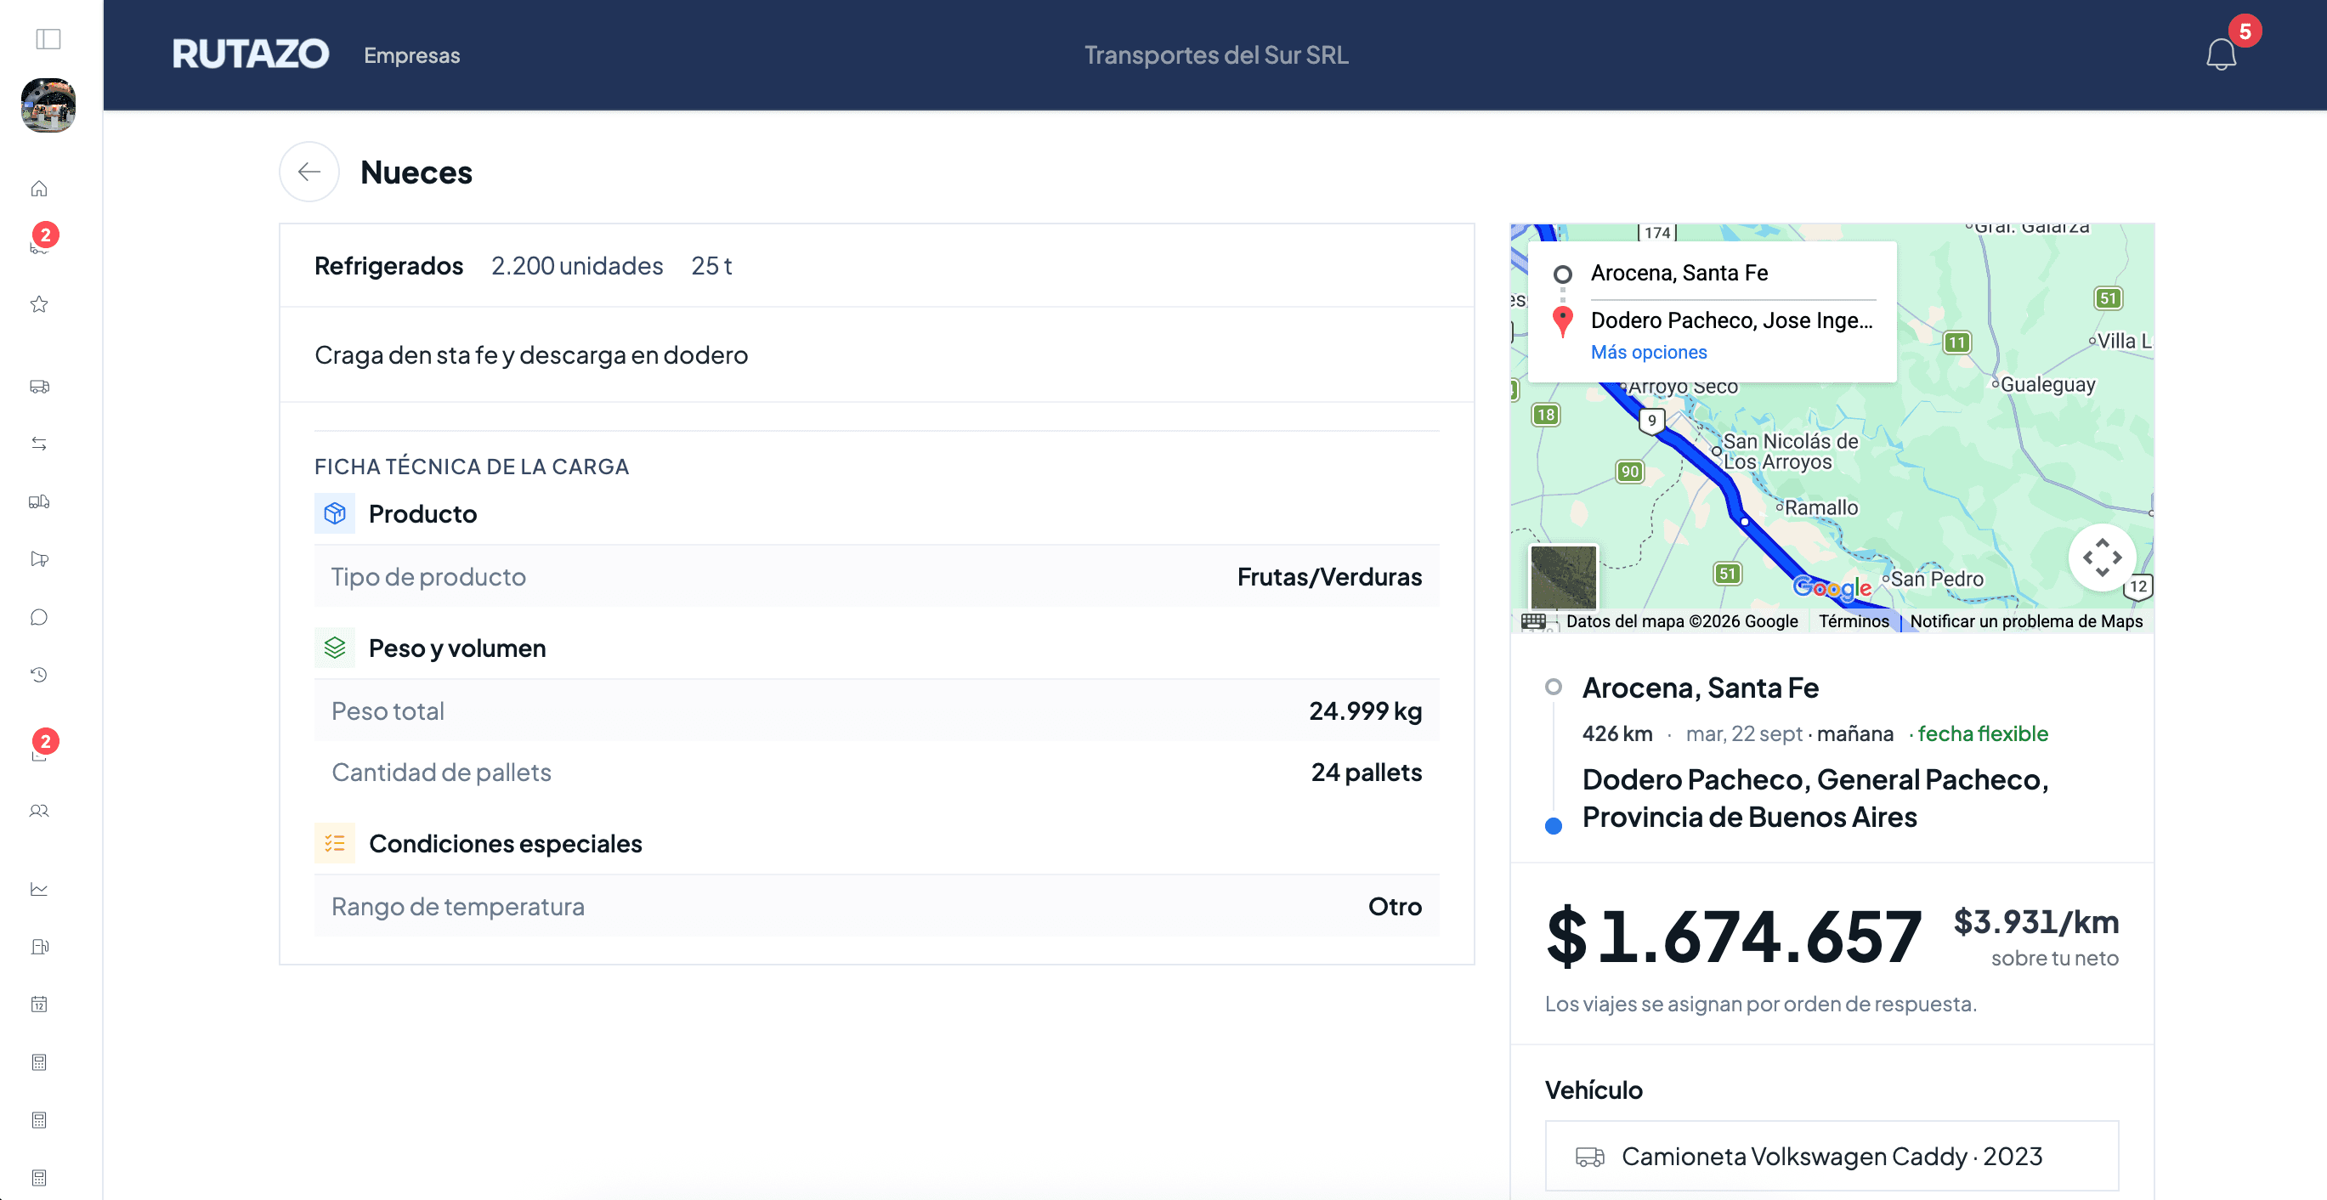
Task: Click the $3.931/km rate text
Action: [x=2036, y=922]
